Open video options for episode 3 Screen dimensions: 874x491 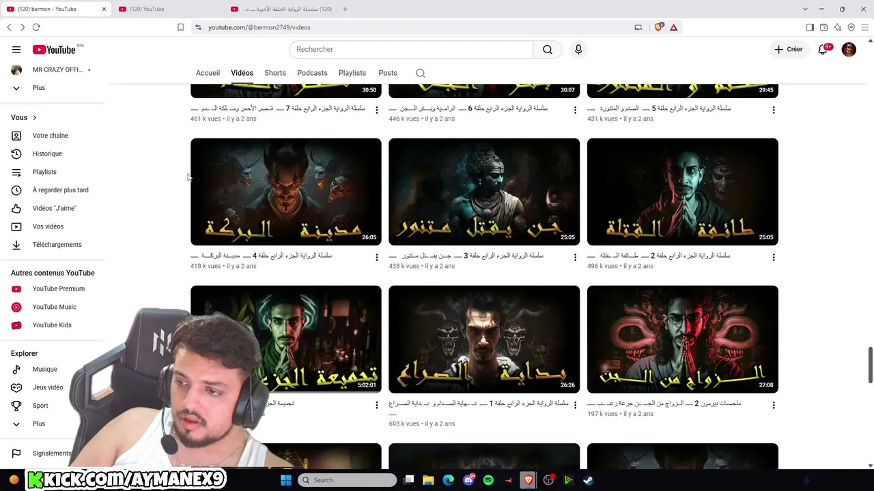click(x=575, y=257)
